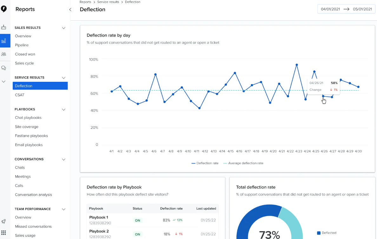Click Playbook 1 ON status badge
This screenshot has height=239, width=377.
[137, 221]
